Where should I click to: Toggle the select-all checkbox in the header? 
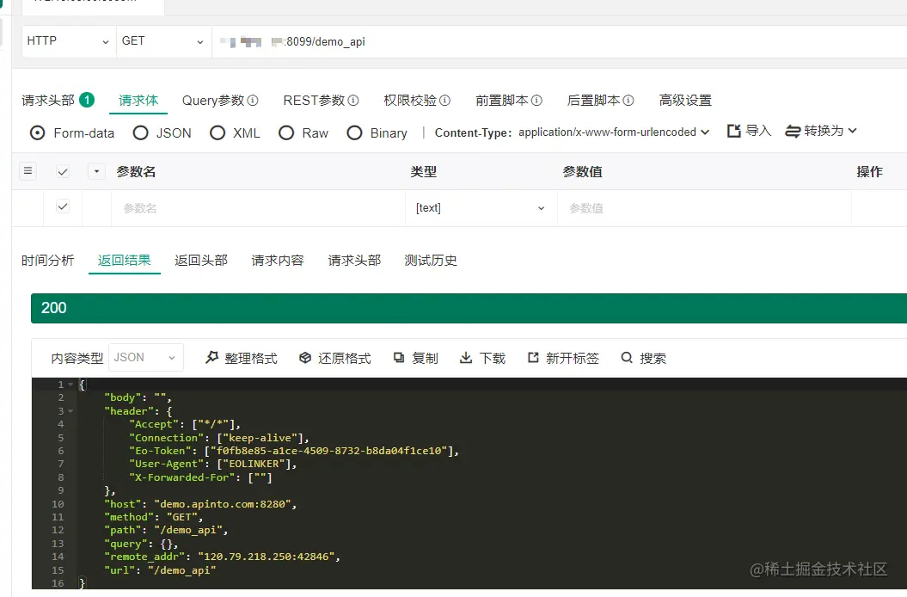click(63, 171)
